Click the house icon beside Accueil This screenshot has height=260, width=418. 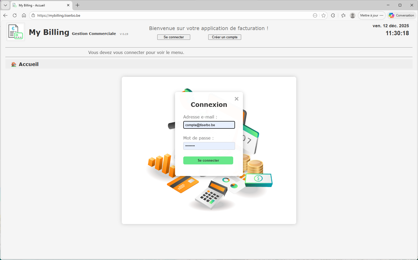coord(13,64)
